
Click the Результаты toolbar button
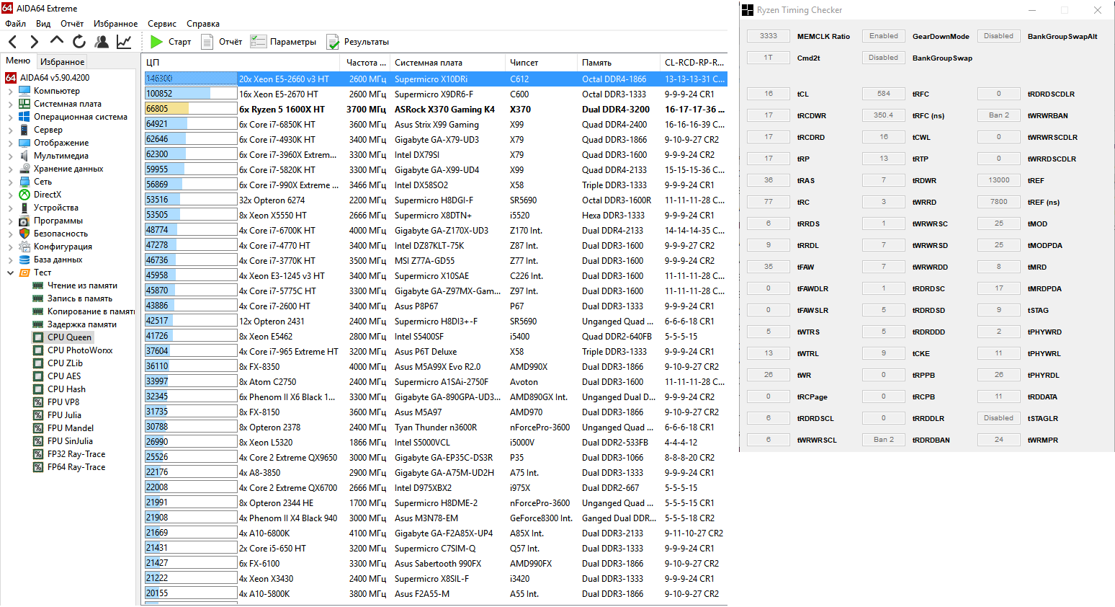(x=357, y=42)
